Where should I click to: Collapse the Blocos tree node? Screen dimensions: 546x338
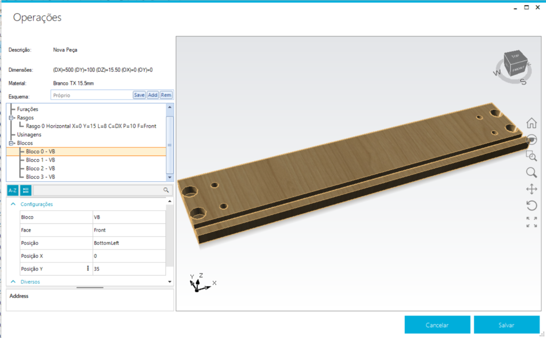tap(11, 143)
